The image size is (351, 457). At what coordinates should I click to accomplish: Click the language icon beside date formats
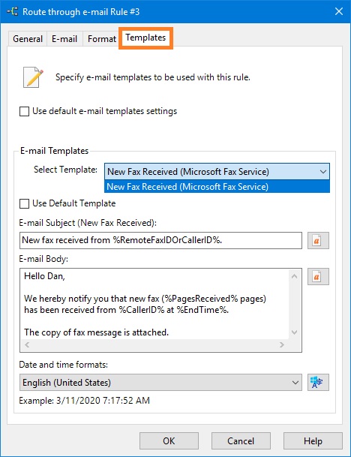[318, 382]
